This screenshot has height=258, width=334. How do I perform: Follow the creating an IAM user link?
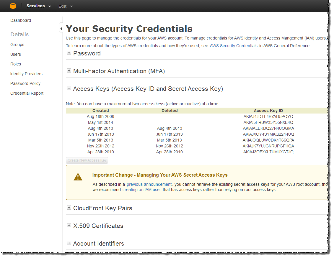click(x=142, y=190)
